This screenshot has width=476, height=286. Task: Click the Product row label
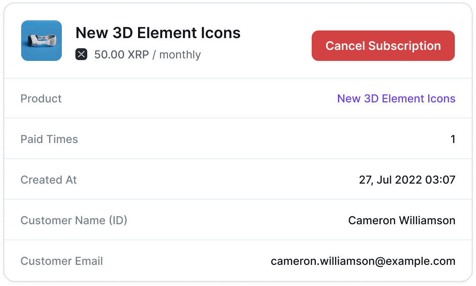[41, 99]
